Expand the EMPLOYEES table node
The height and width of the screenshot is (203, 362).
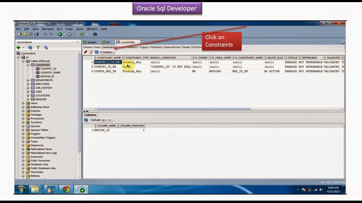pos(28,84)
